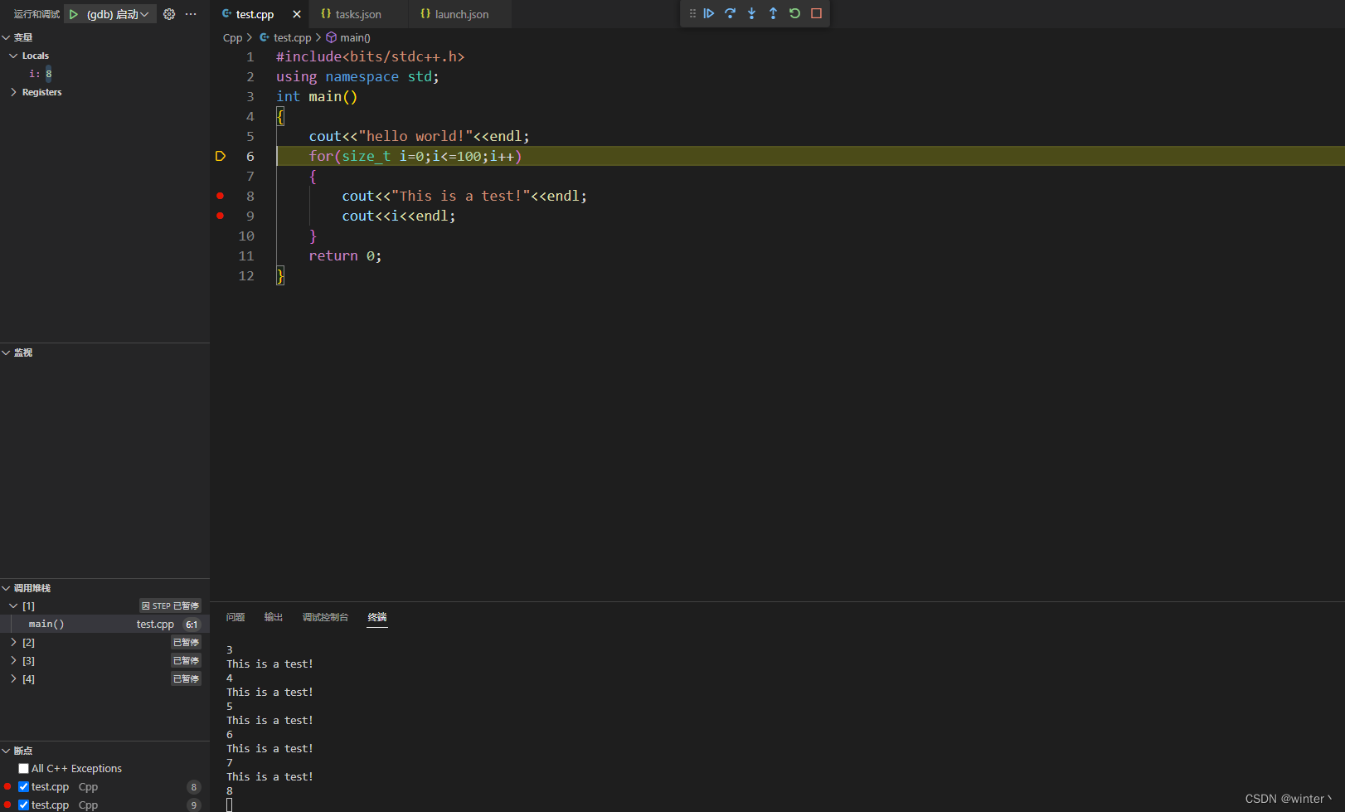The width and height of the screenshot is (1345, 812).
Task: Click terminal cursor input area
Action: click(x=230, y=805)
